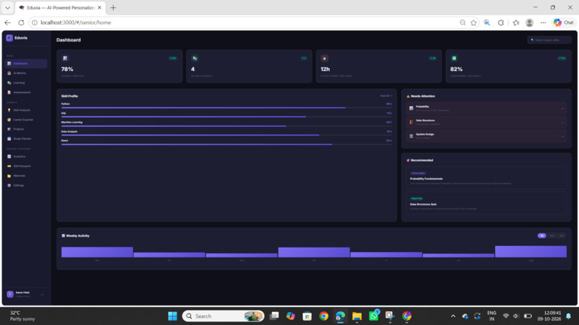
Task: Click the Settings gear icon in sidebar
Action: click(x=9, y=185)
